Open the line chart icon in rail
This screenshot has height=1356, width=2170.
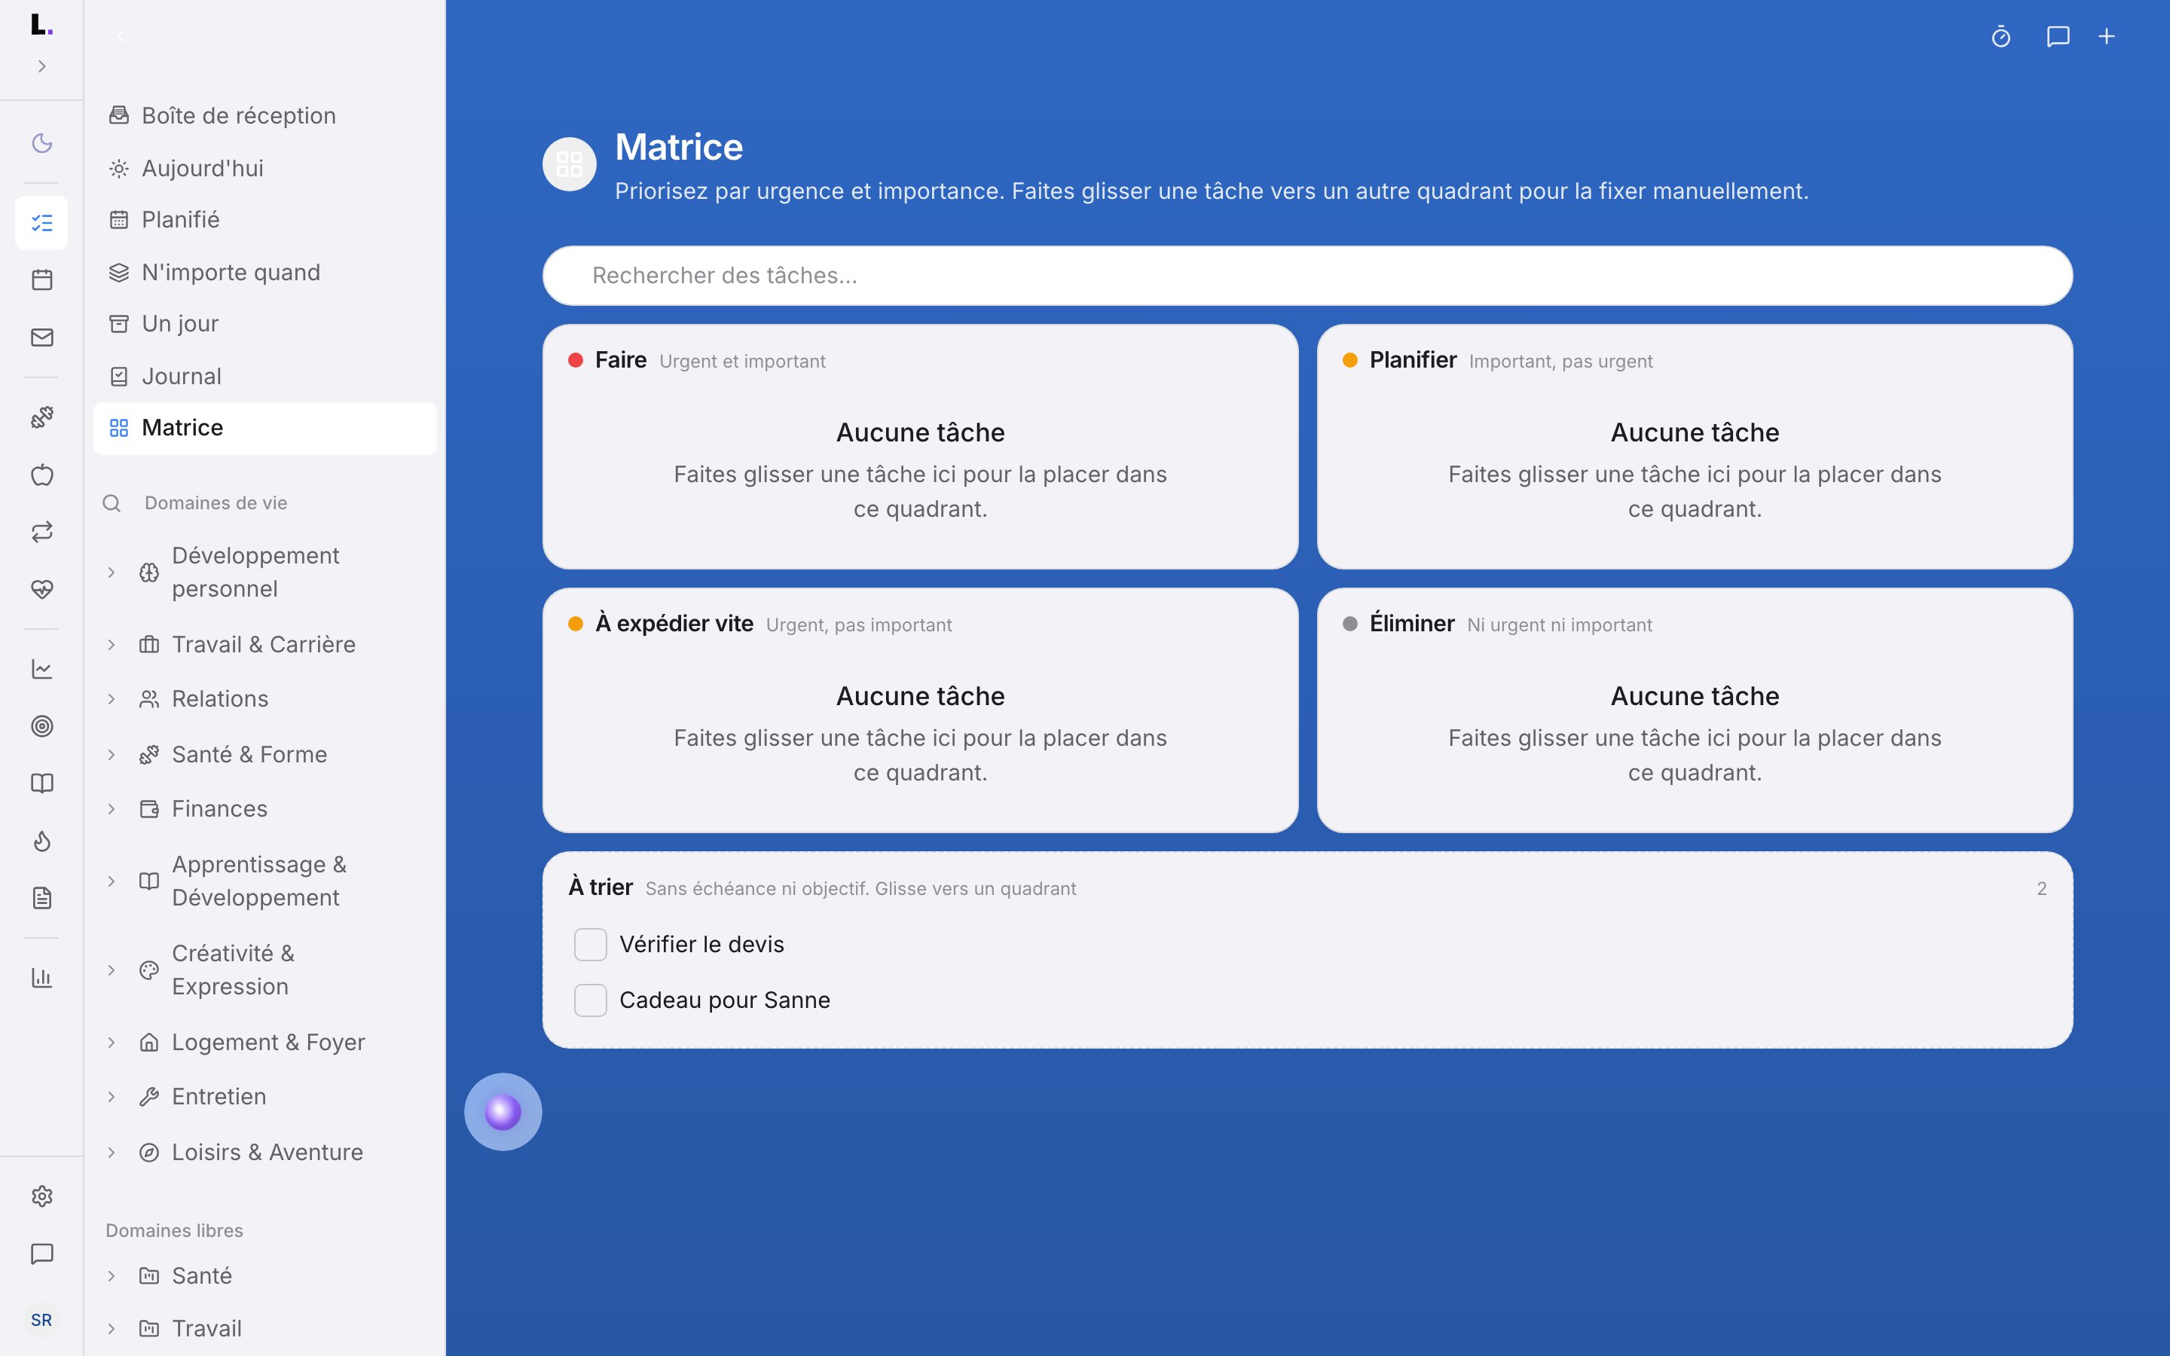point(42,669)
